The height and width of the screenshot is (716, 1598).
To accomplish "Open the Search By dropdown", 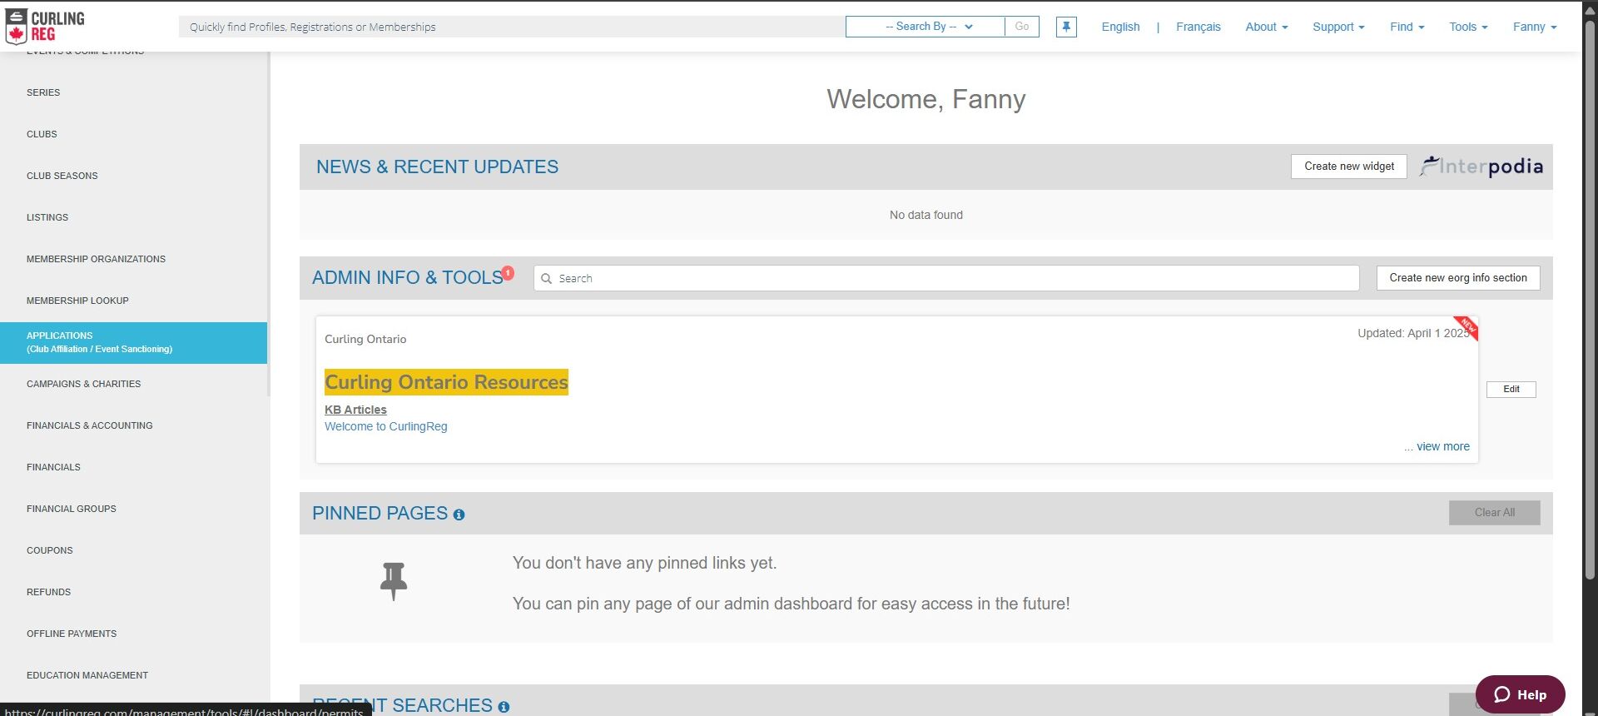I will point(926,27).
